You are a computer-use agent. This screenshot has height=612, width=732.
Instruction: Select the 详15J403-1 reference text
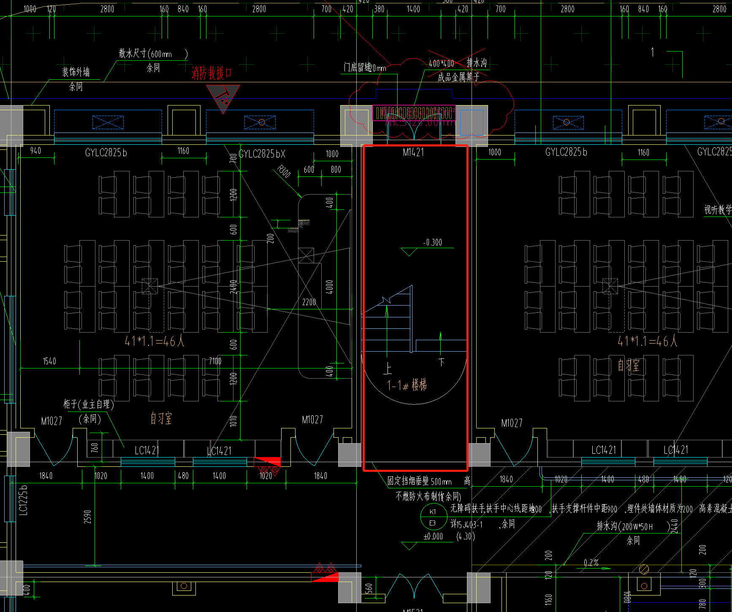[x=466, y=524]
